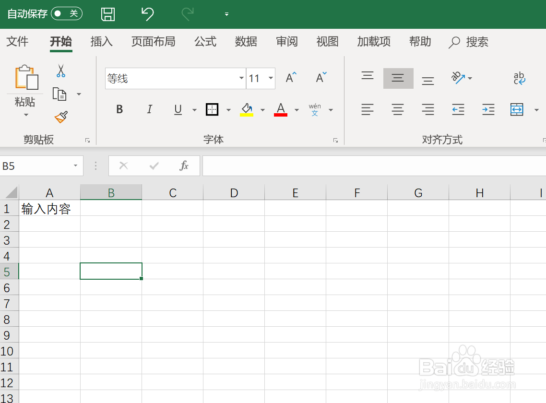Expand the borders options arrow
This screenshot has height=403, width=546.
point(228,110)
